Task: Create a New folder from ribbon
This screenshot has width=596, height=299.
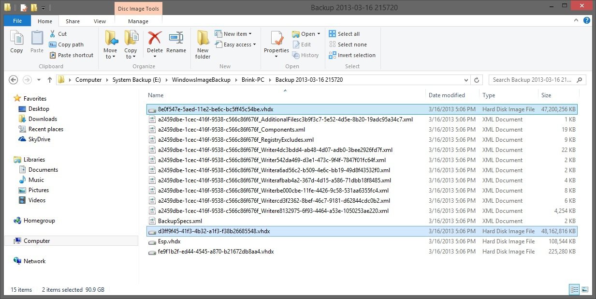Action: click(x=203, y=45)
